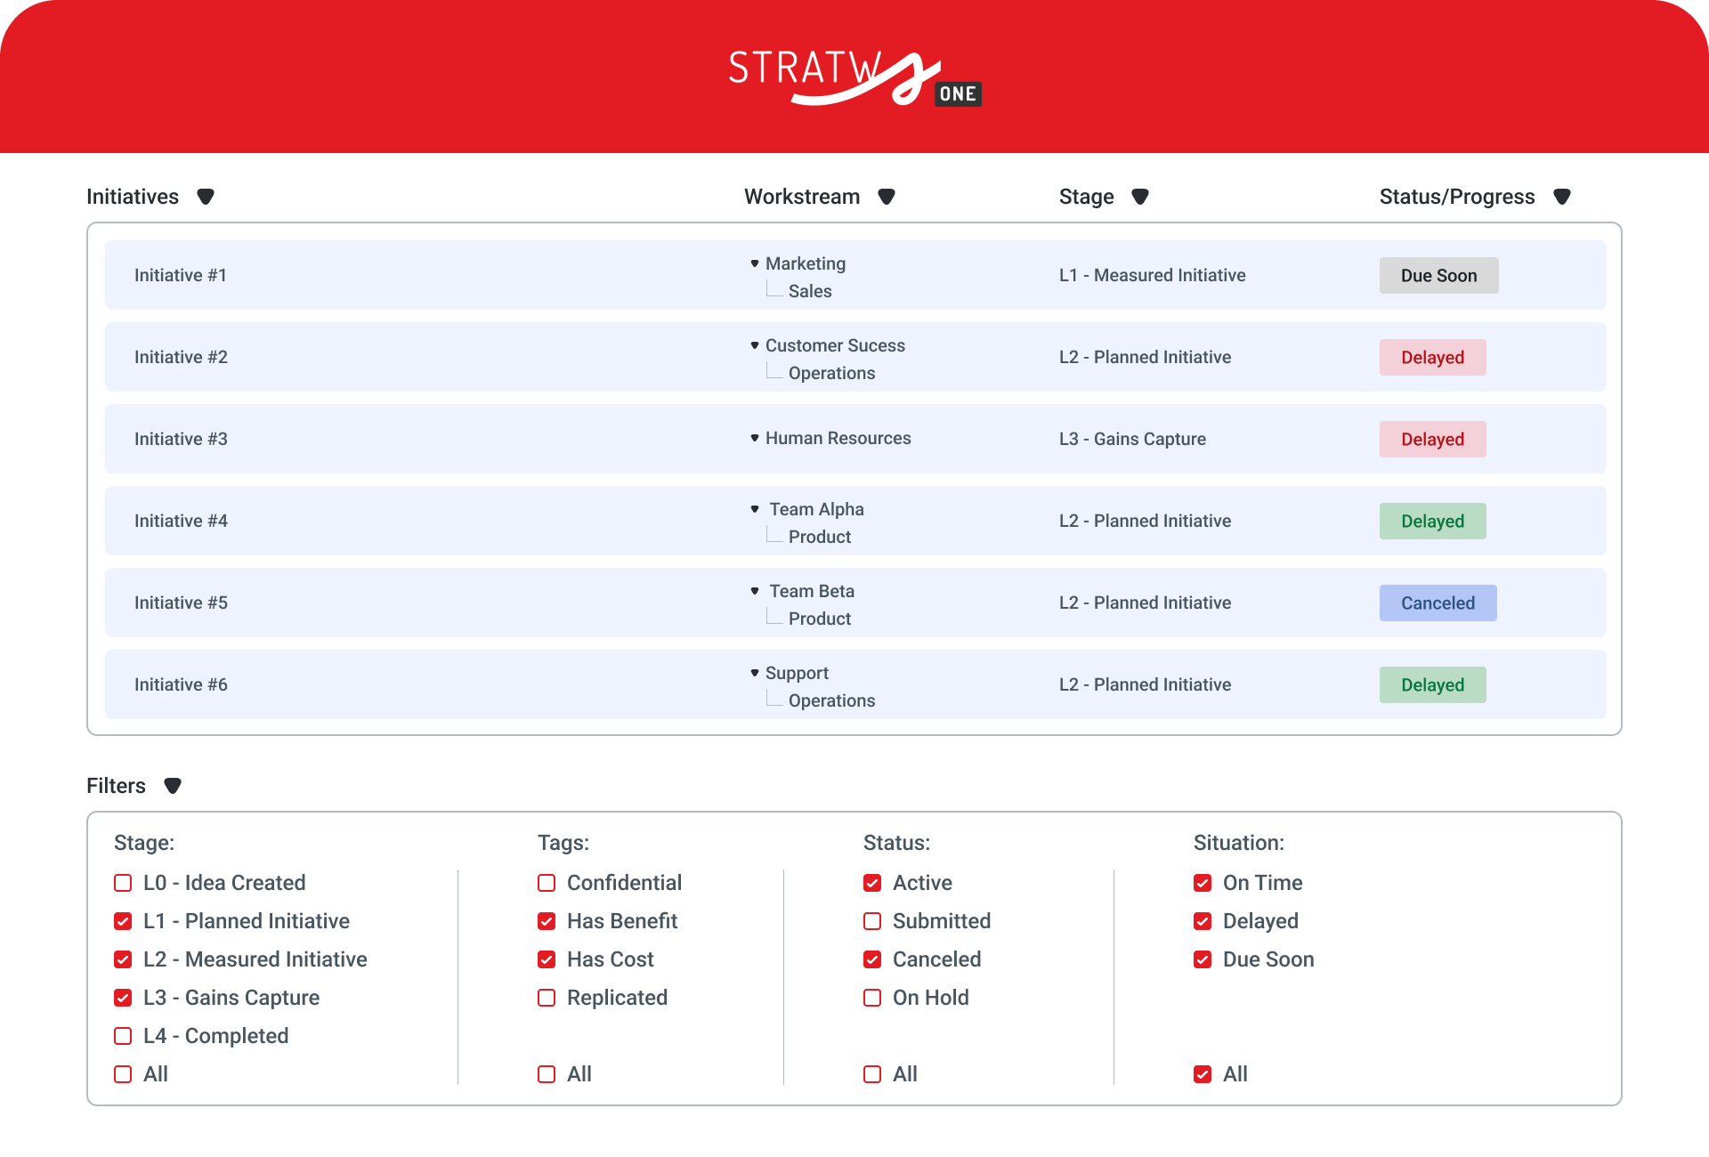This screenshot has height=1157, width=1709.
Task: Enable the L0 - Idea Created checkbox
Action: pyautogui.click(x=123, y=883)
